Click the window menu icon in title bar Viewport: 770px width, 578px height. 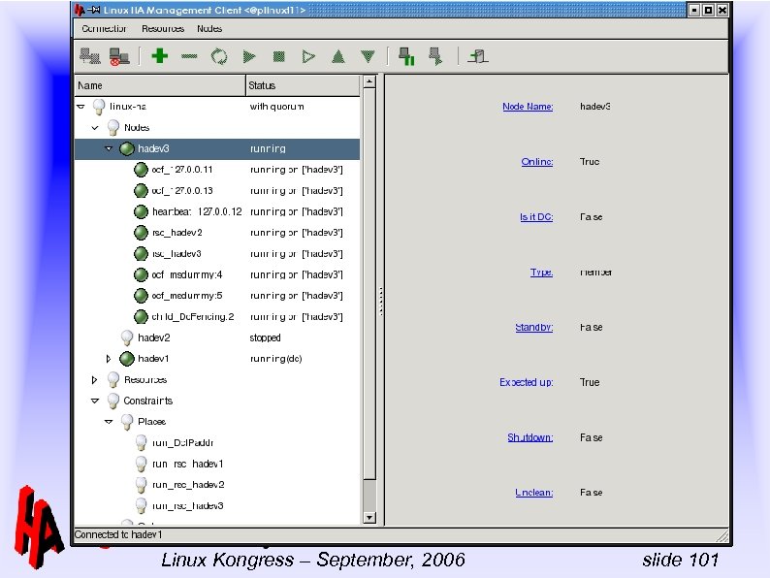pyautogui.click(x=80, y=10)
